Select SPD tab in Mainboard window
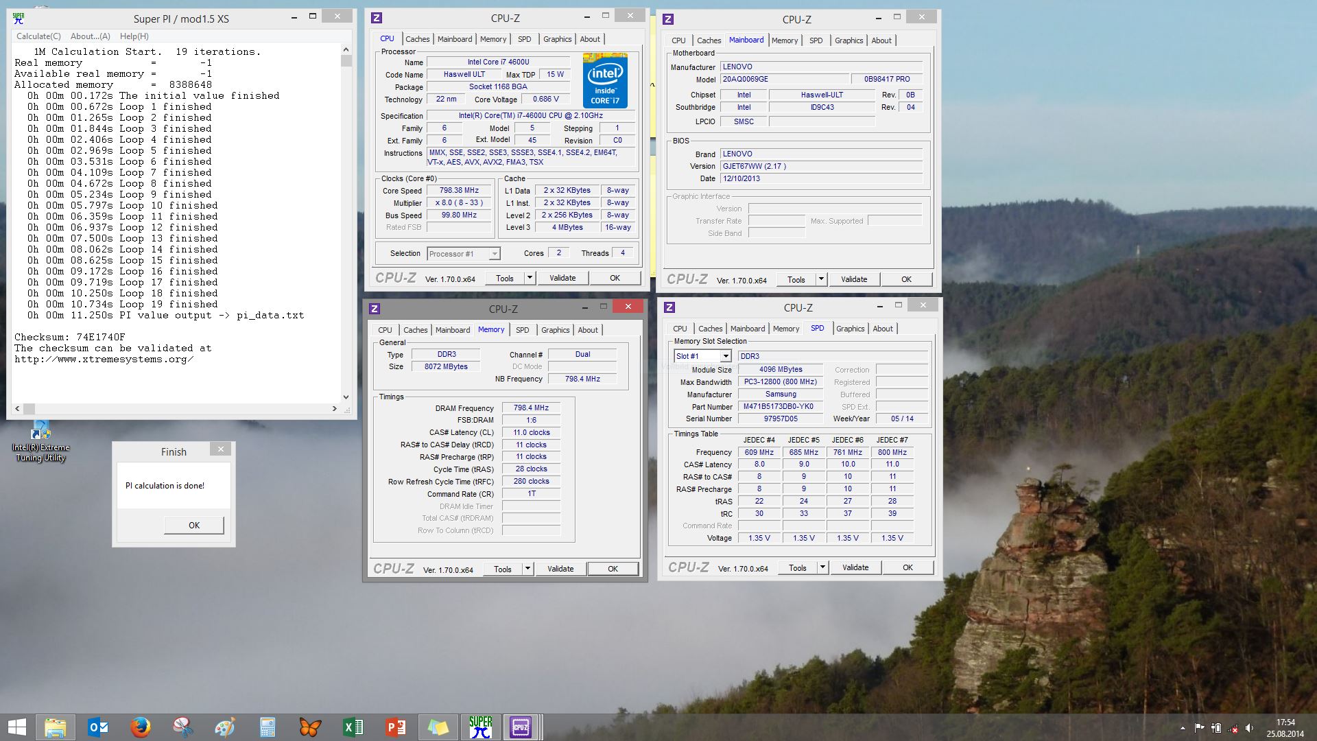 [x=816, y=40]
